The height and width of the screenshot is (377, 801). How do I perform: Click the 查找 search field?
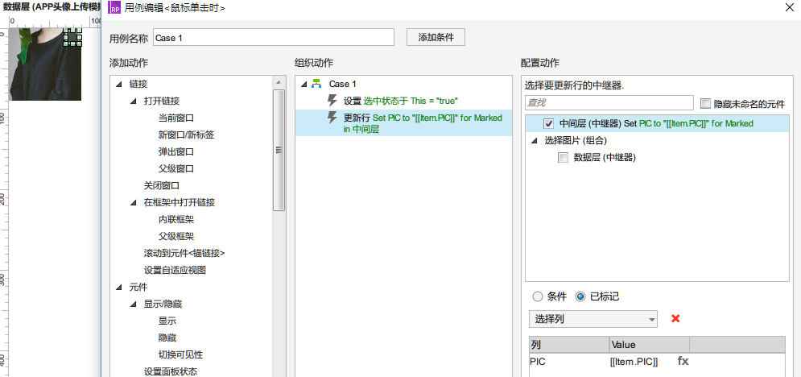[x=609, y=102]
